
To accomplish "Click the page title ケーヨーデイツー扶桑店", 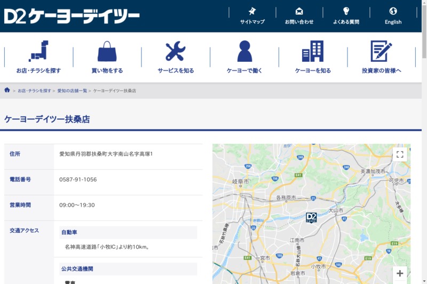I will [47, 119].
